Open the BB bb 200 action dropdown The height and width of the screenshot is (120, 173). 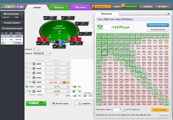(x=58, y=91)
